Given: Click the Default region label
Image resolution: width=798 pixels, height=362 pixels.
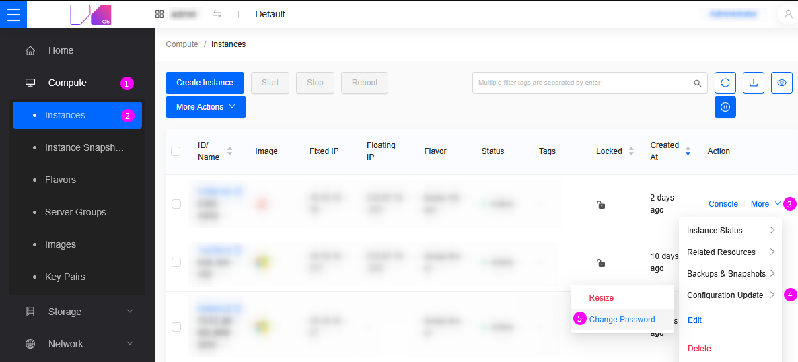Looking at the screenshot, I should pyautogui.click(x=270, y=14).
